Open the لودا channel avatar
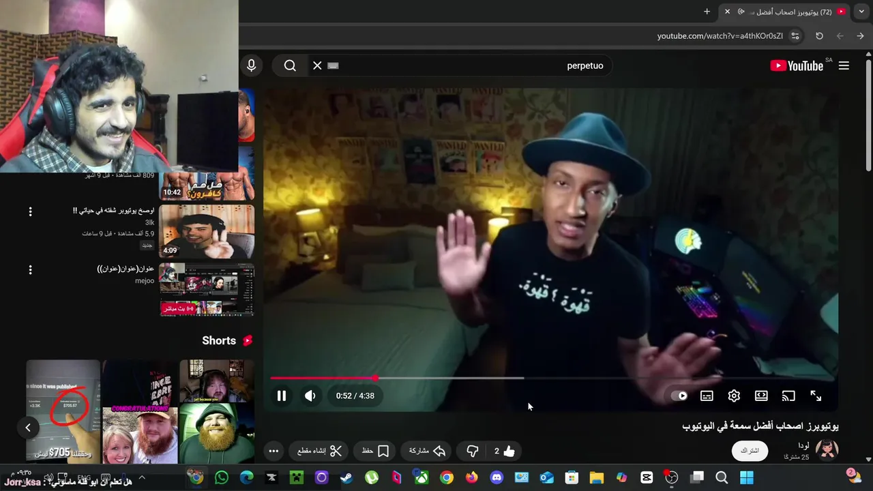 tap(827, 450)
